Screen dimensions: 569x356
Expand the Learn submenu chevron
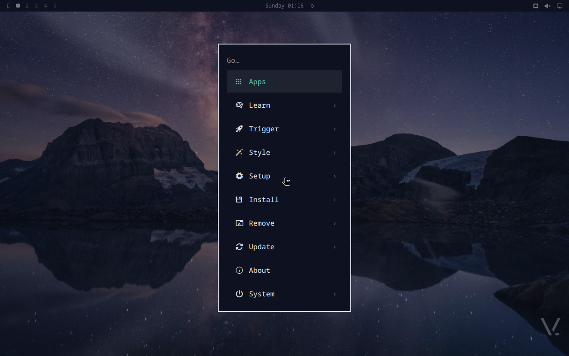[x=334, y=105]
